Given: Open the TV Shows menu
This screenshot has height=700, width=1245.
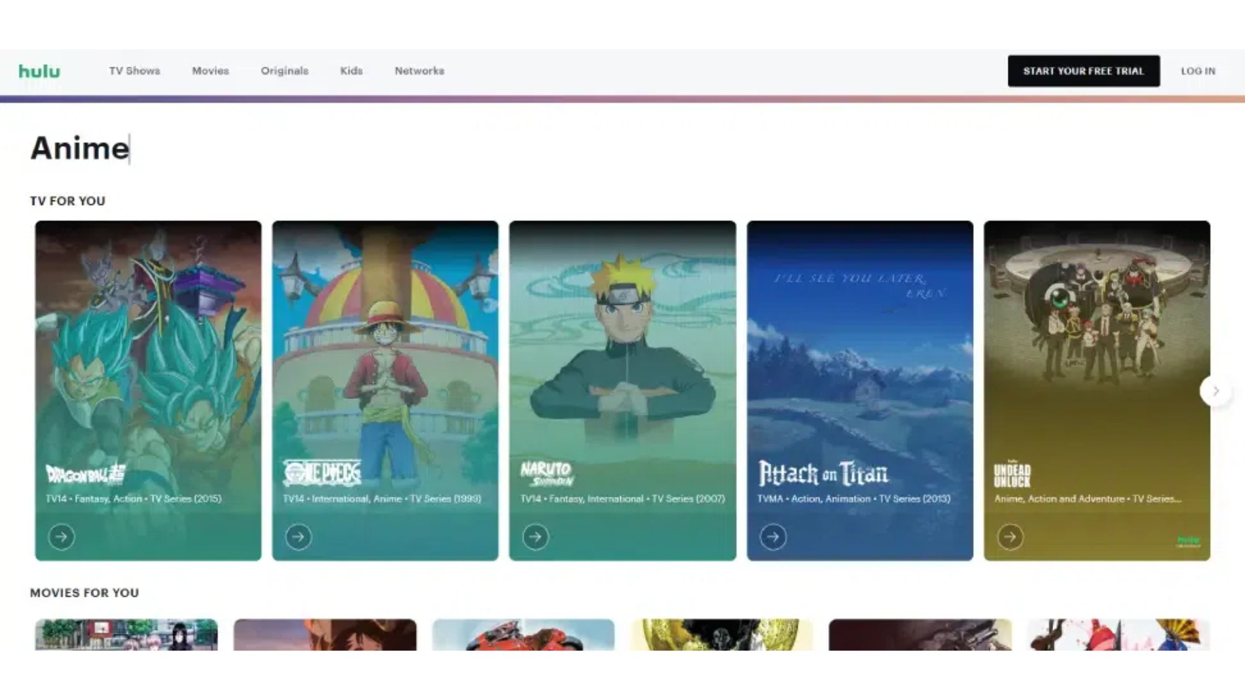Looking at the screenshot, I should (135, 71).
